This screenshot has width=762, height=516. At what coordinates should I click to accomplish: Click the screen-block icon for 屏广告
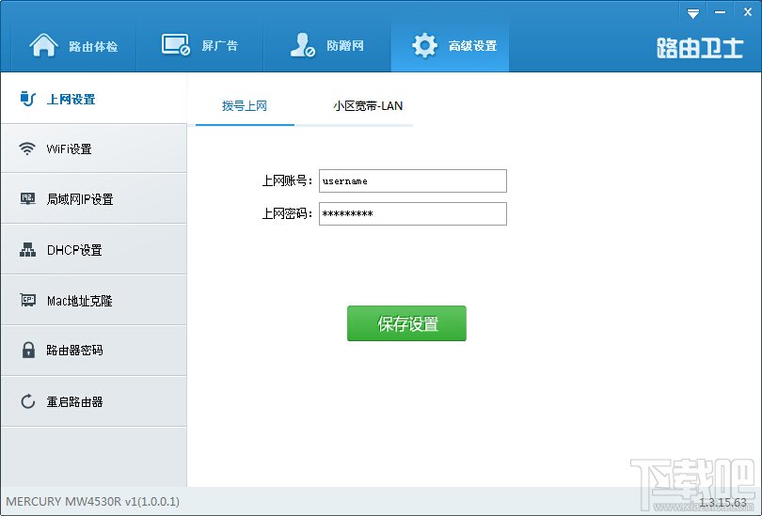(x=175, y=45)
